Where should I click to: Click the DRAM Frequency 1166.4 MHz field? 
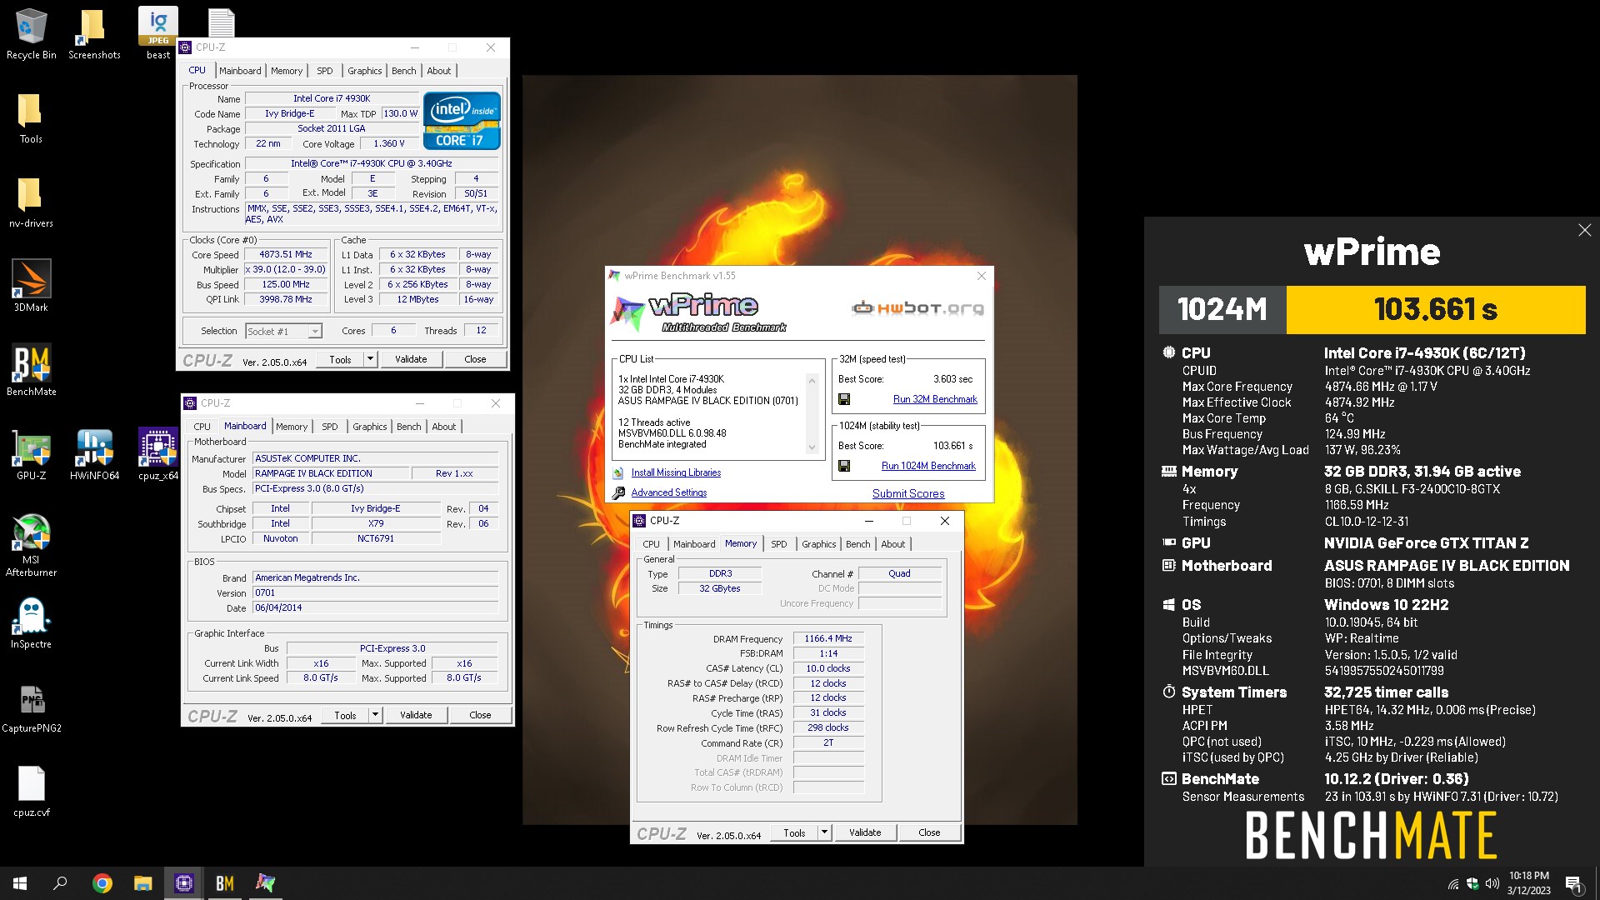[x=828, y=638]
